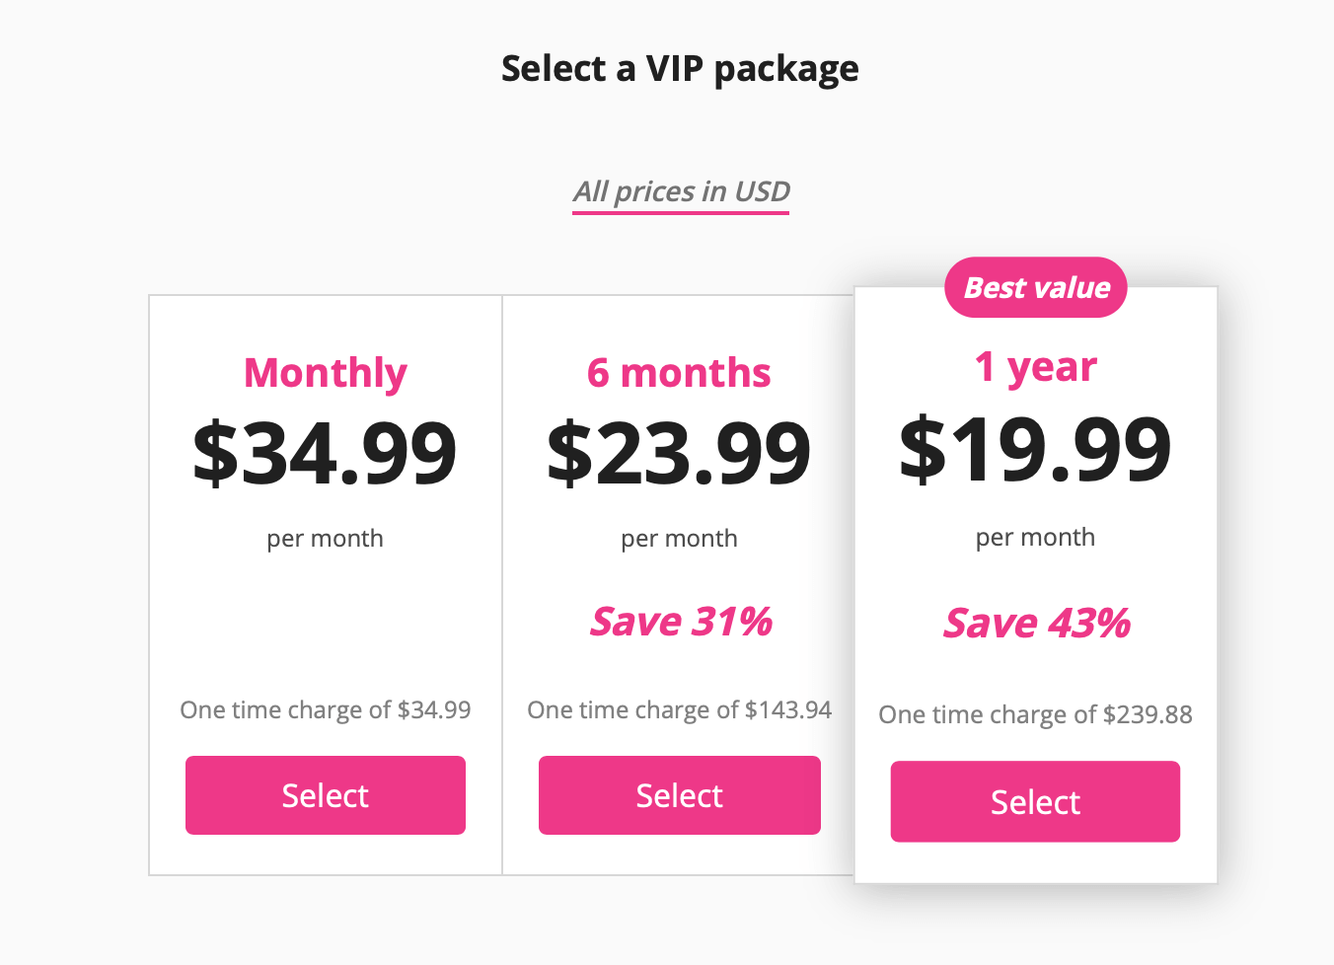1334x965 pixels.
Task: Click the Save 43% label
Action: (1036, 623)
